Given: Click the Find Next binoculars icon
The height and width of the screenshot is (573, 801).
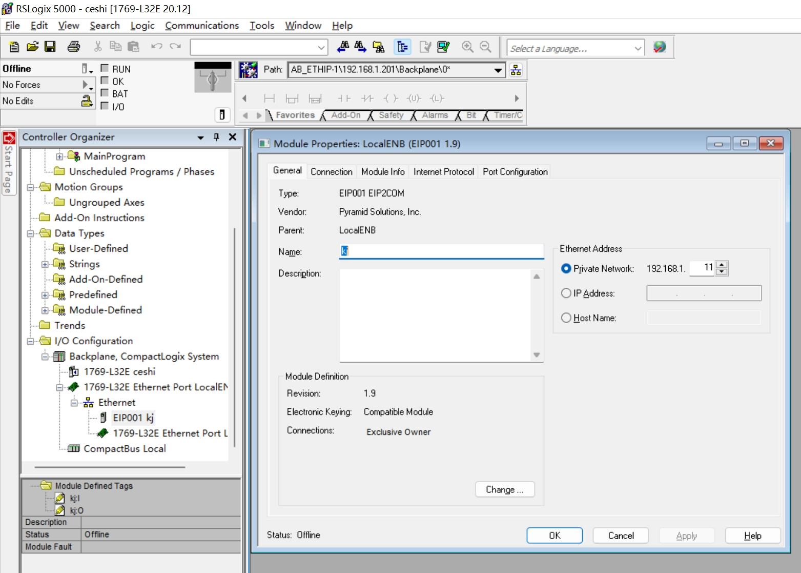Looking at the screenshot, I should pyautogui.click(x=360, y=47).
